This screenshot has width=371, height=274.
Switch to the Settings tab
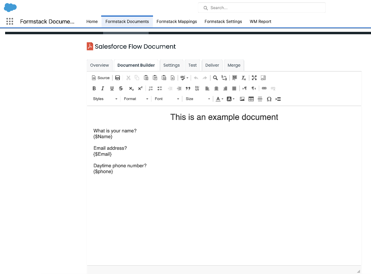click(171, 65)
